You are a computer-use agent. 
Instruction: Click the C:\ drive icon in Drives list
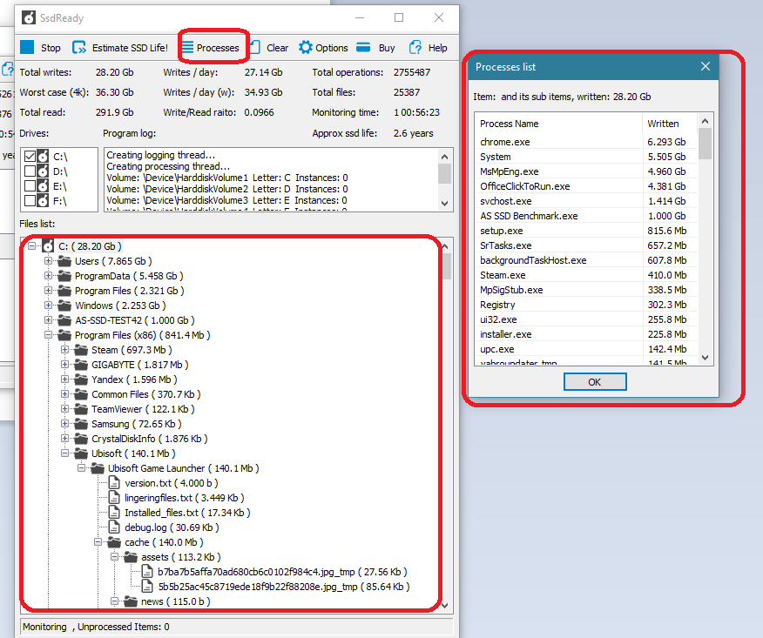43,157
